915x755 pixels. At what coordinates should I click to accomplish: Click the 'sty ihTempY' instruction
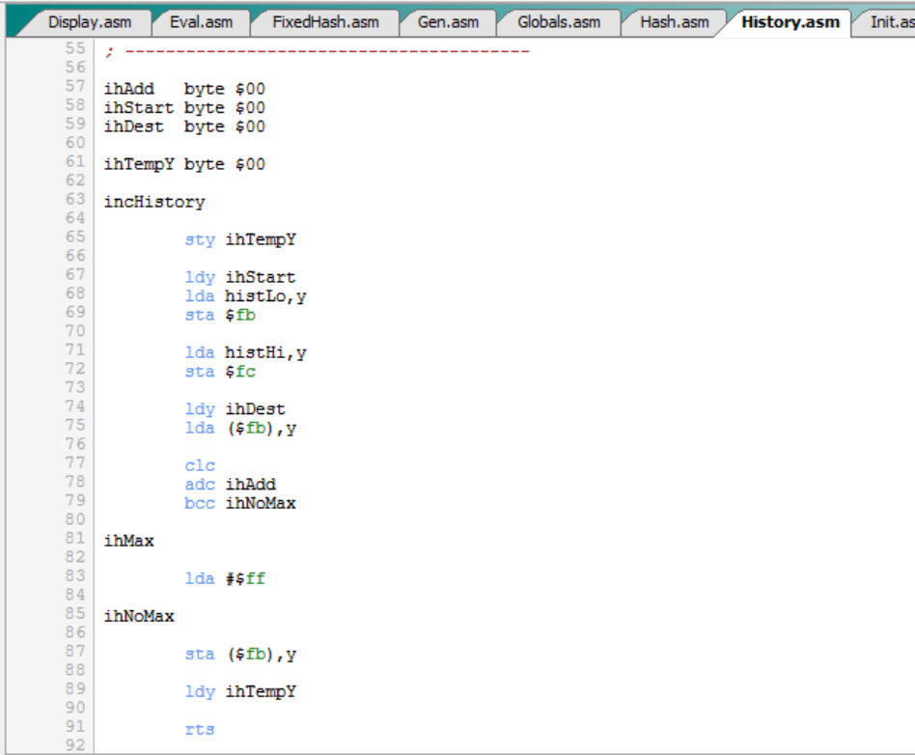(240, 239)
